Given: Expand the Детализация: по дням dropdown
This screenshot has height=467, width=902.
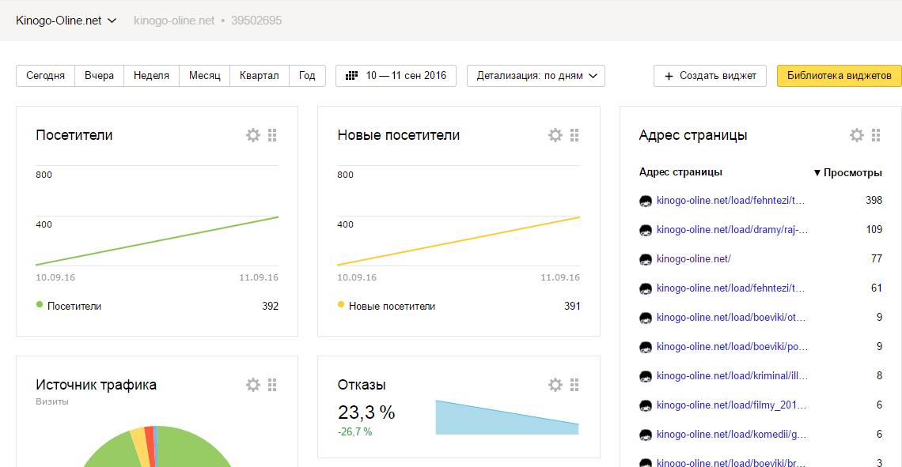Looking at the screenshot, I should (536, 76).
